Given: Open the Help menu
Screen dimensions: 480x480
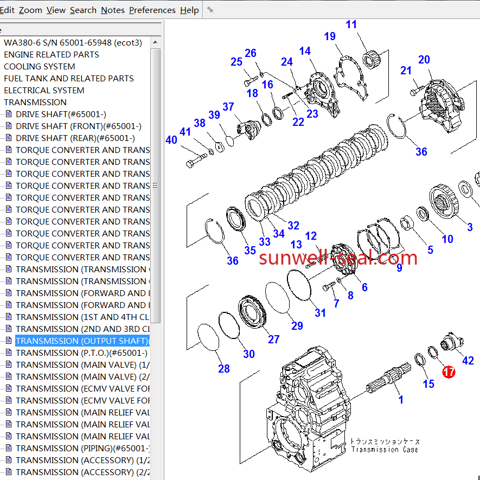Looking at the screenshot, I should (x=189, y=10).
